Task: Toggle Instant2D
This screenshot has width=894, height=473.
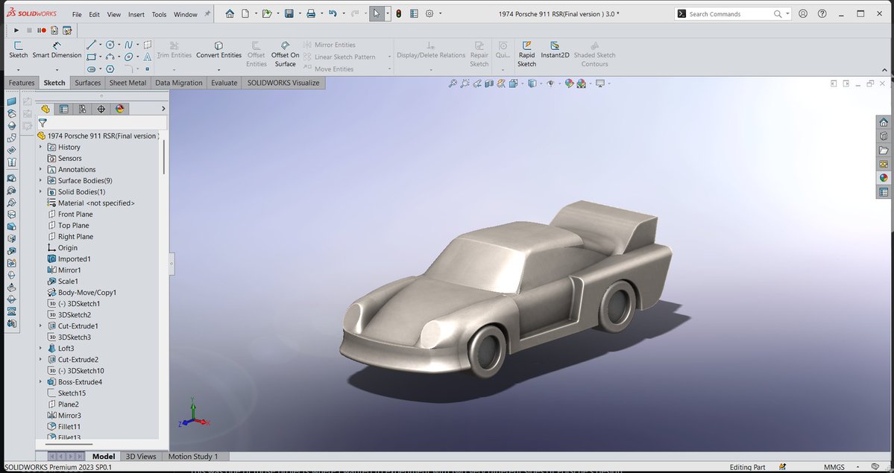Action: (555, 50)
